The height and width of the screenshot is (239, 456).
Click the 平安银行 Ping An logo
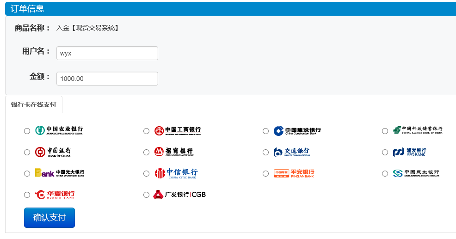click(x=294, y=173)
